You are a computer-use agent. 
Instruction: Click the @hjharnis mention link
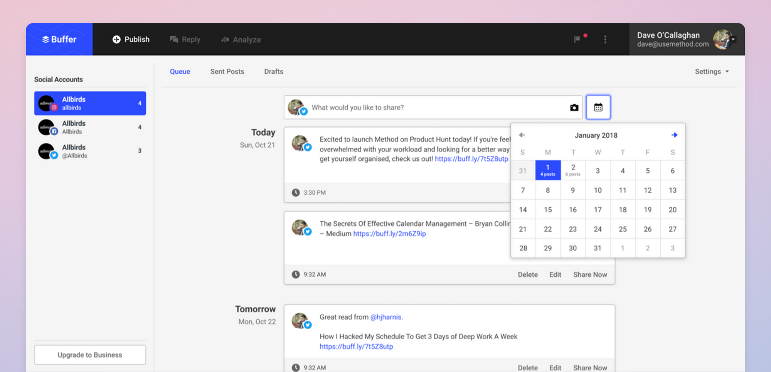386,317
